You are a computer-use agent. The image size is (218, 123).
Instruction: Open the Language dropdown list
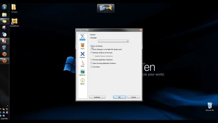click(x=113, y=41)
